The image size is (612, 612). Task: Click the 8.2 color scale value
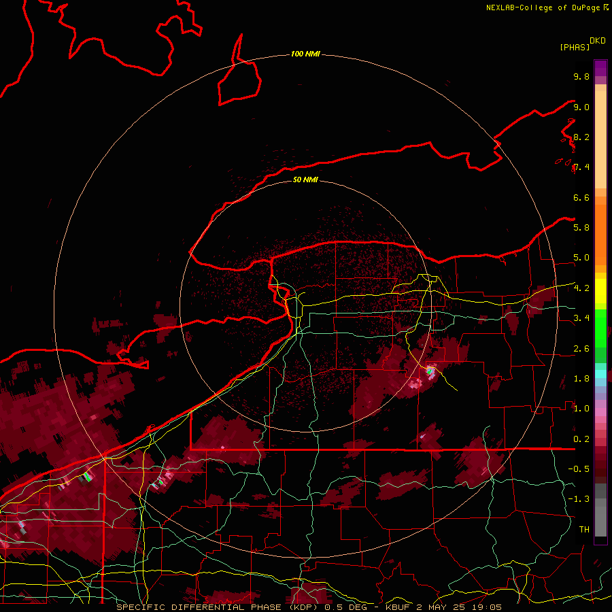(x=581, y=137)
